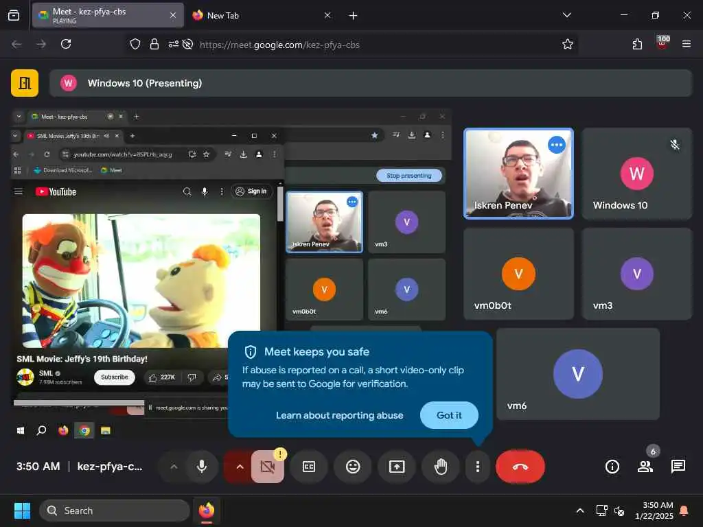Click the muted speaker tray icon
This screenshot has width=703, height=527.
(620, 511)
